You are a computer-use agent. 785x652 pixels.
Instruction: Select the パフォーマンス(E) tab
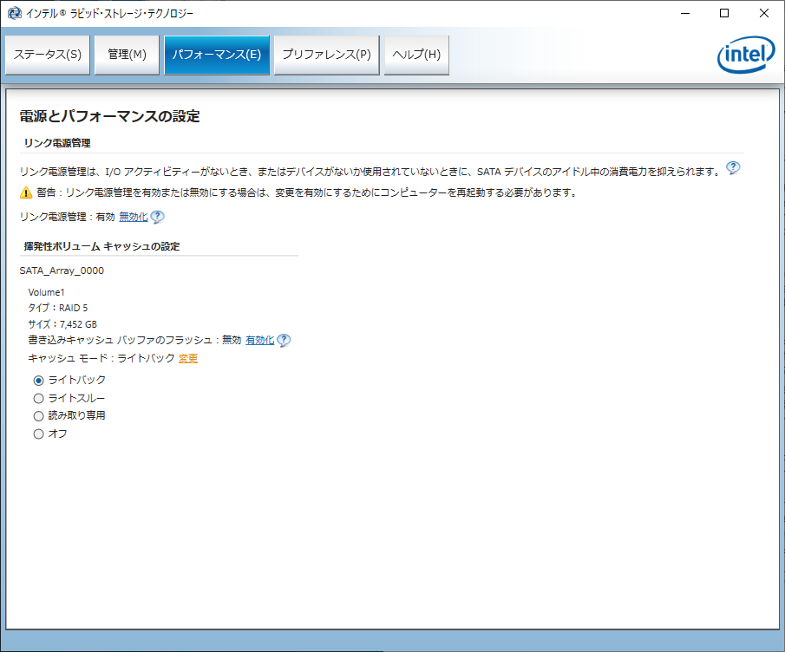click(x=217, y=55)
